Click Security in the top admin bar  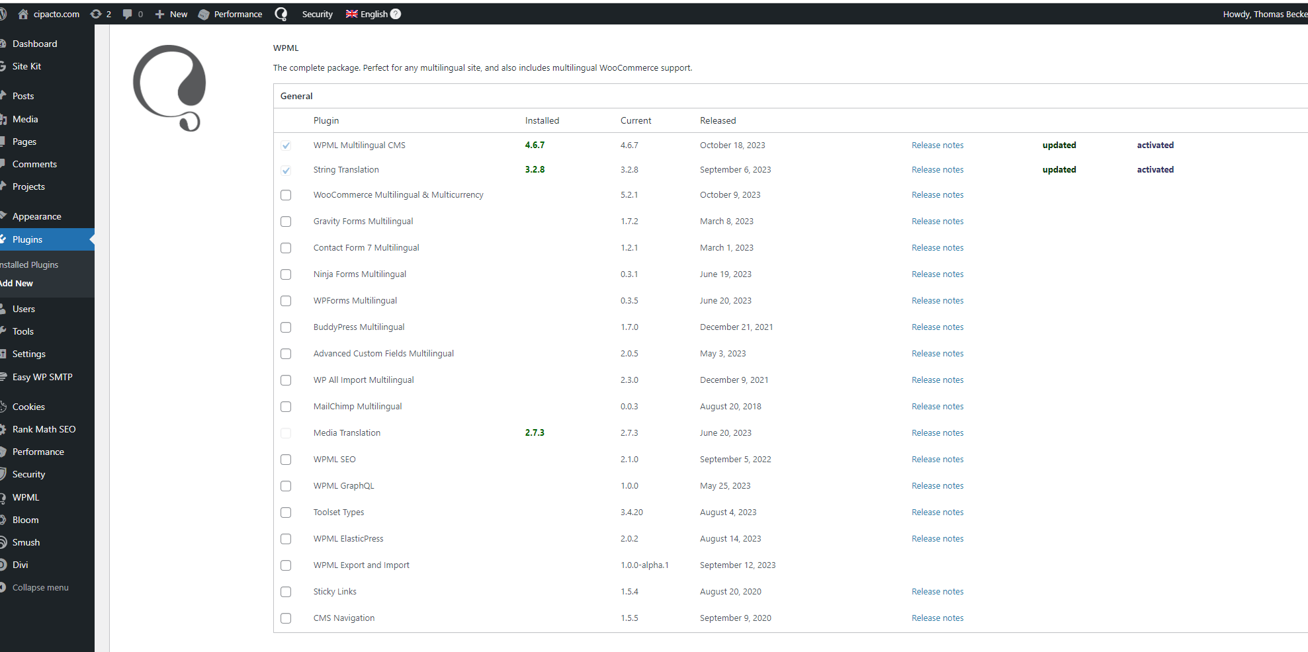pos(318,14)
